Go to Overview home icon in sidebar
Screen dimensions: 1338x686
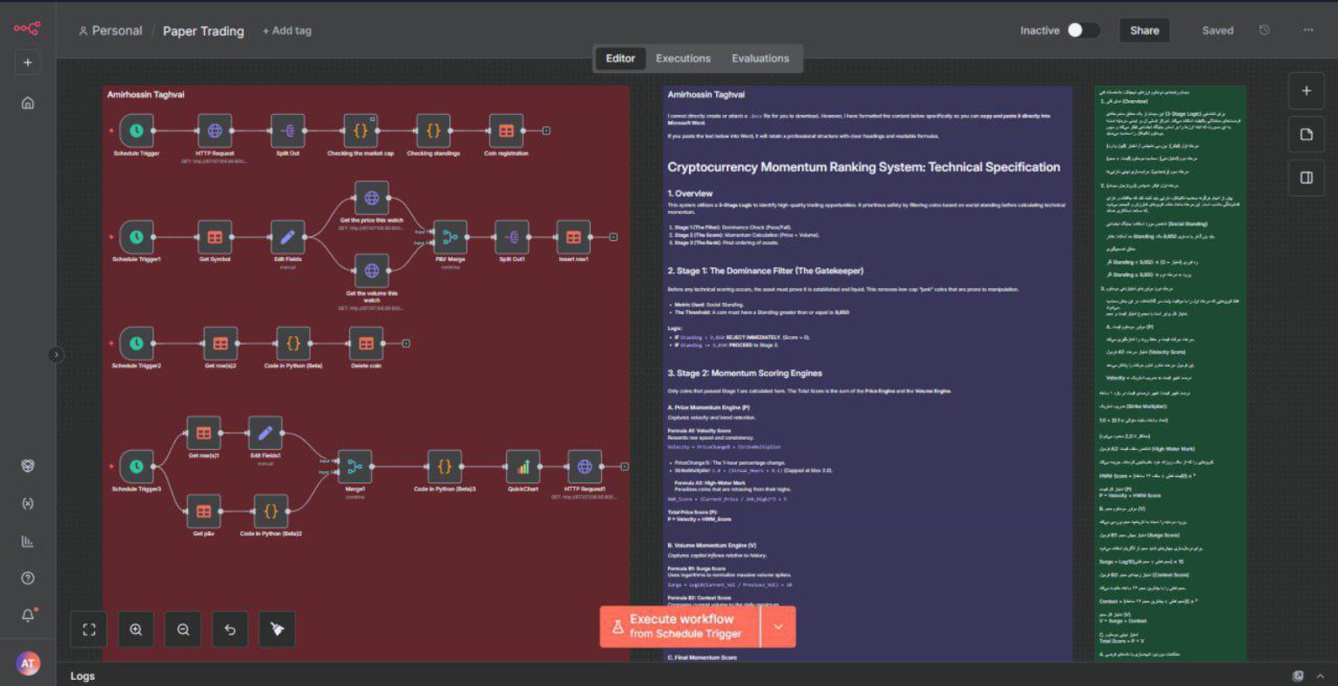coord(28,103)
